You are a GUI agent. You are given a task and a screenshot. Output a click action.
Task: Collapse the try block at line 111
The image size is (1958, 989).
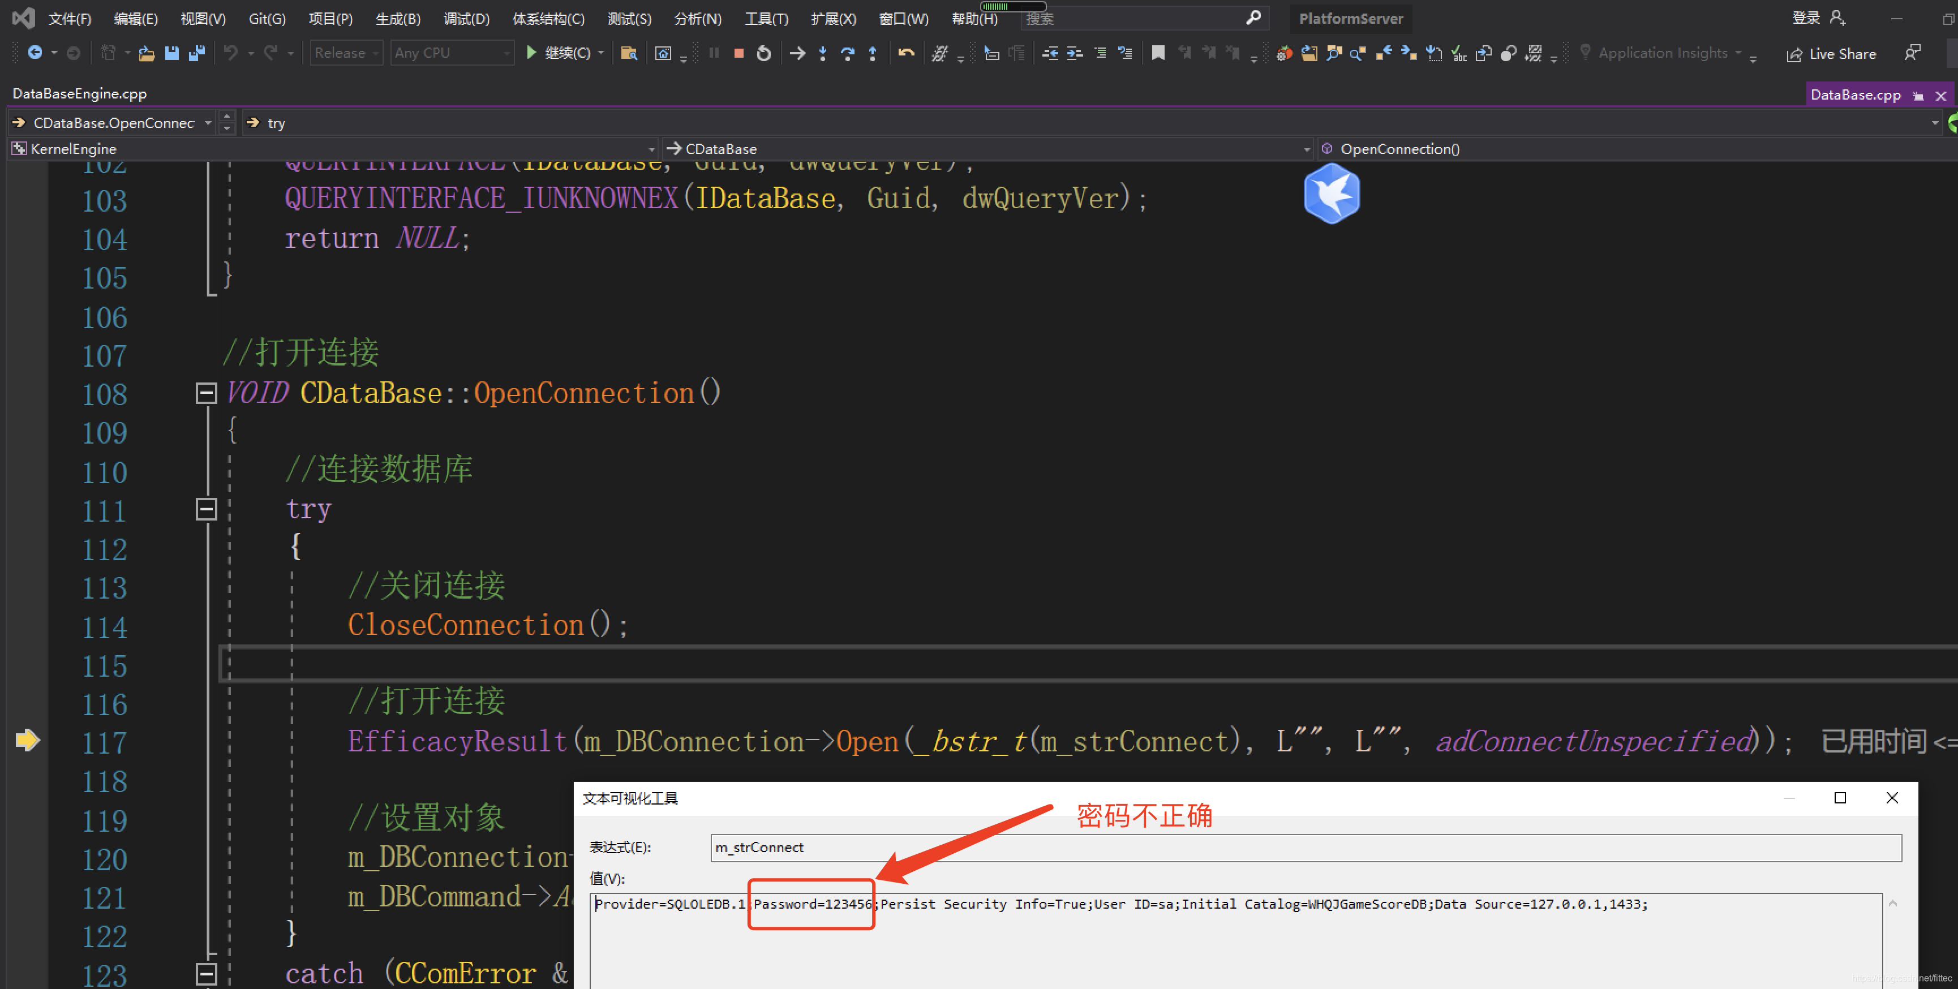(206, 509)
